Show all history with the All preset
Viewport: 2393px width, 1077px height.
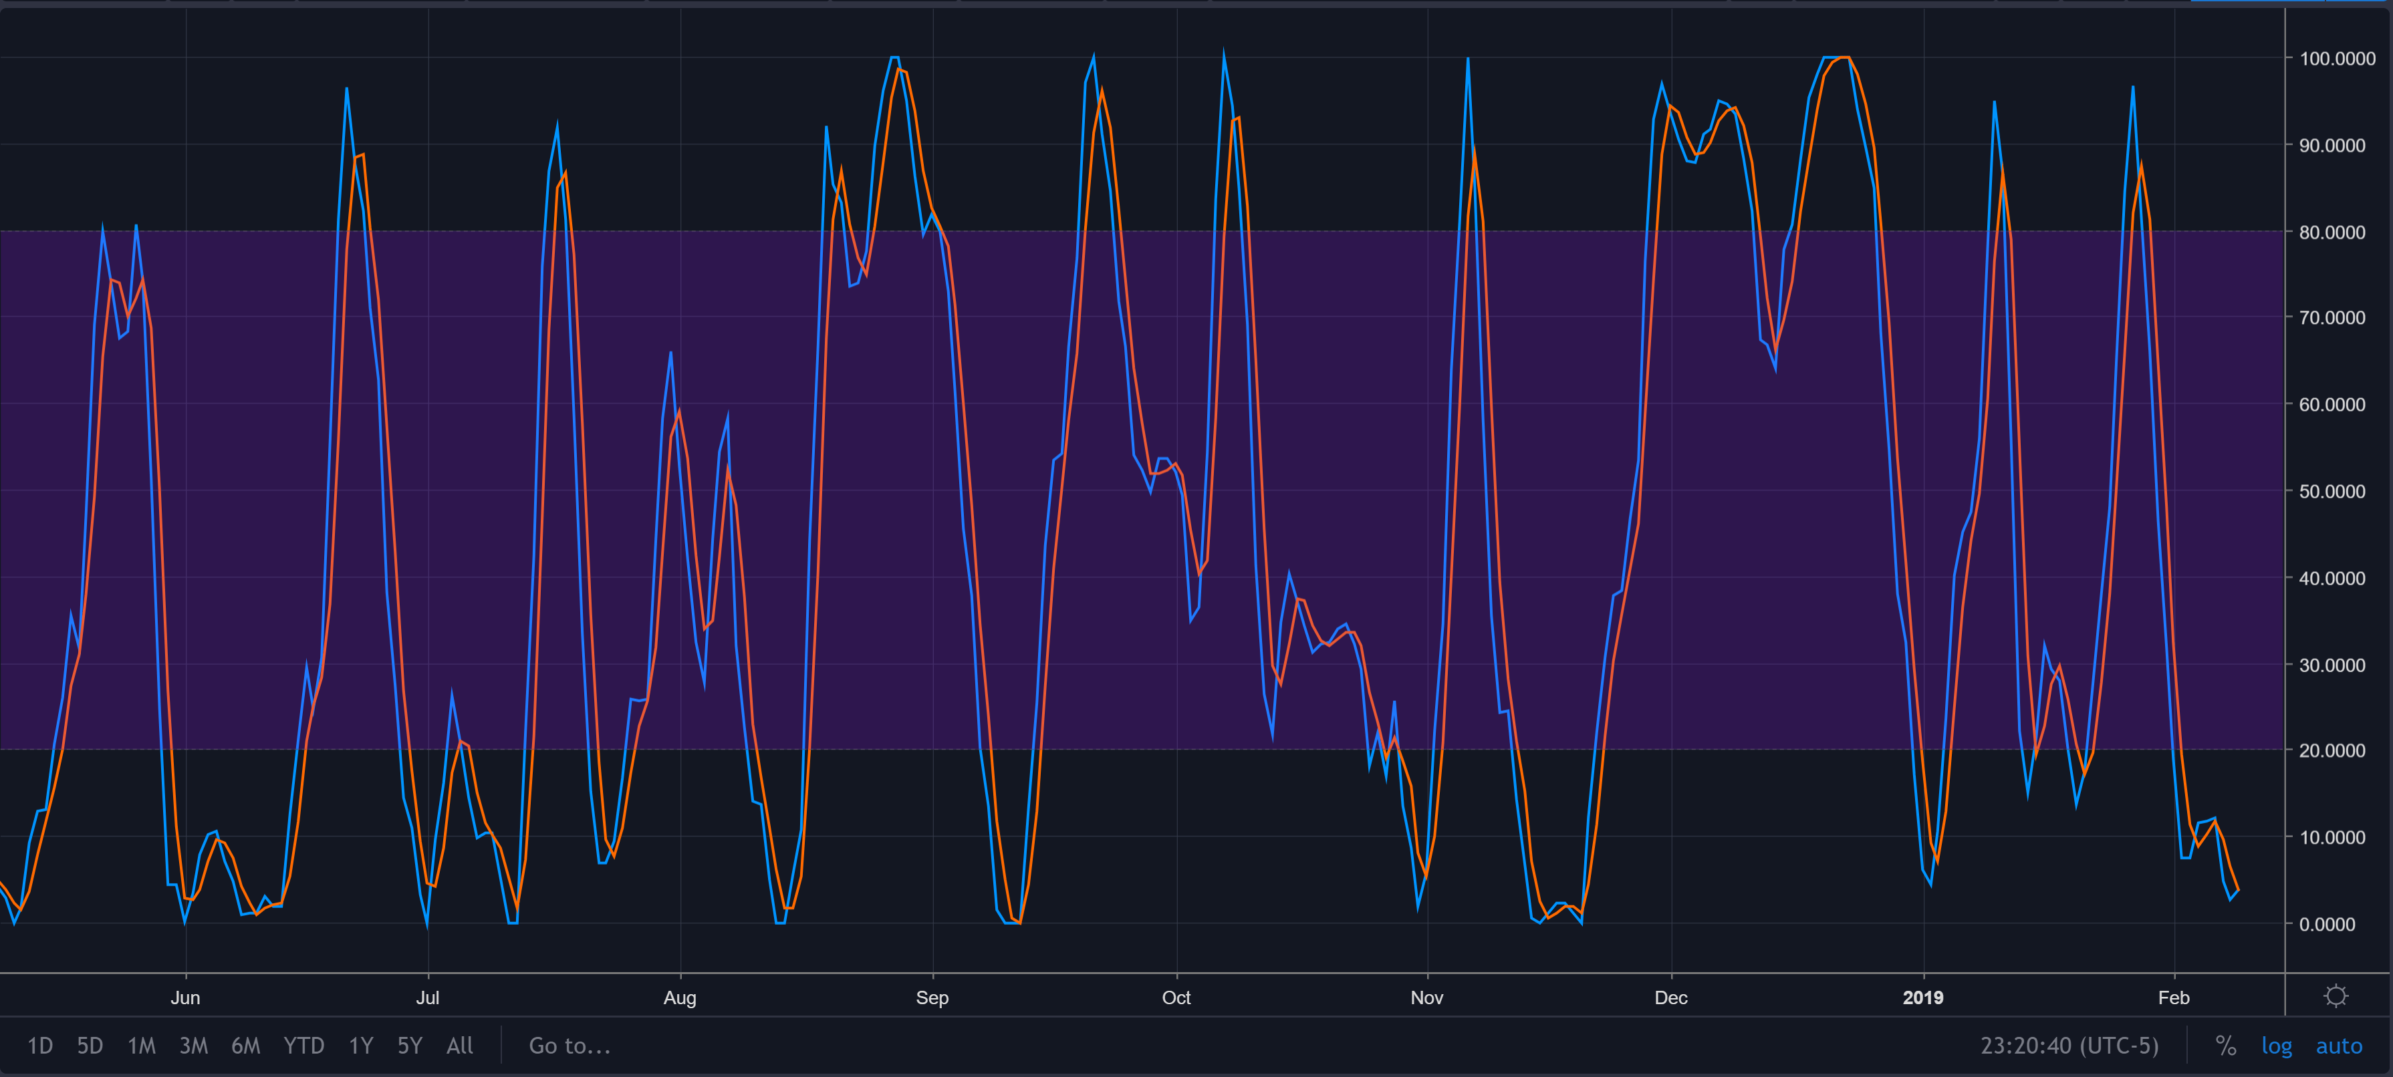459,1044
